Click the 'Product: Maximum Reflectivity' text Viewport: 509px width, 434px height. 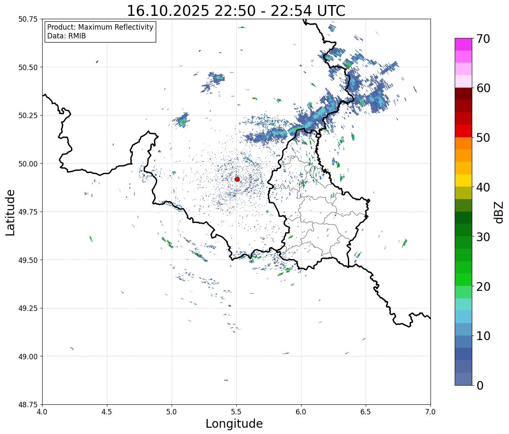[100, 28]
